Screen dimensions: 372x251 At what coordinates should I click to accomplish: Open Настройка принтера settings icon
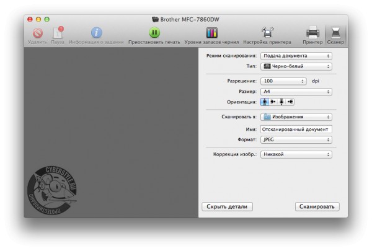click(x=267, y=32)
